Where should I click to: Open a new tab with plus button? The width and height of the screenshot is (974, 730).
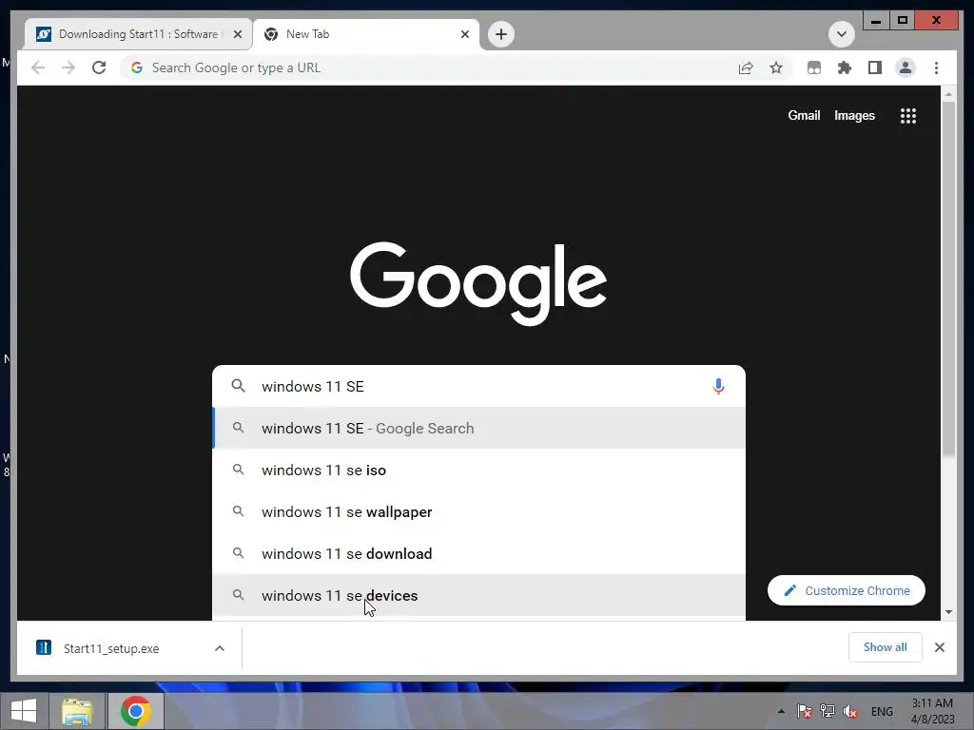(x=501, y=34)
